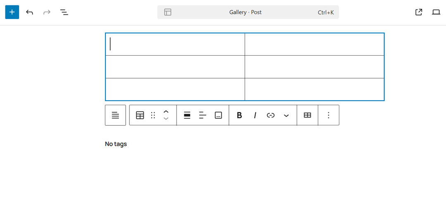Image resolution: width=446 pixels, height=202 pixels.
Task: Open the block Align dropdown
Action: click(187, 115)
